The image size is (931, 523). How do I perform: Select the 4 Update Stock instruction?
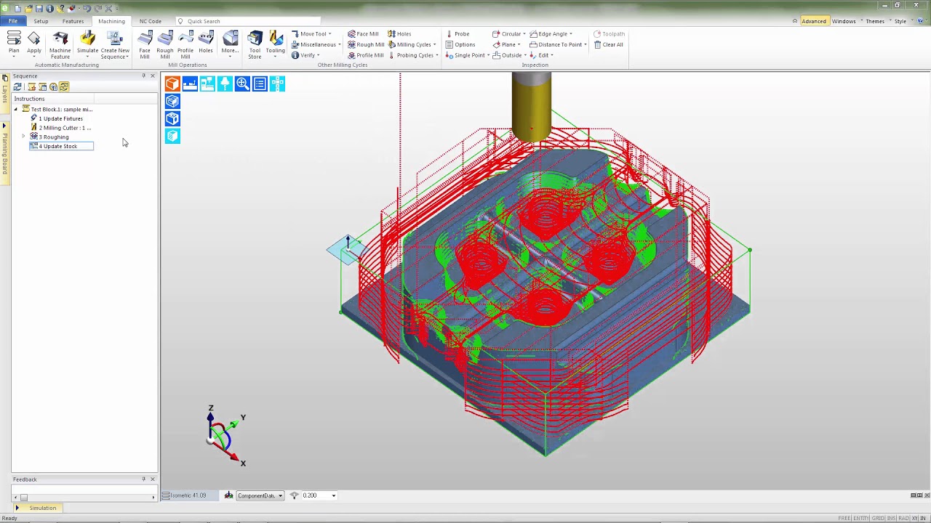61,146
